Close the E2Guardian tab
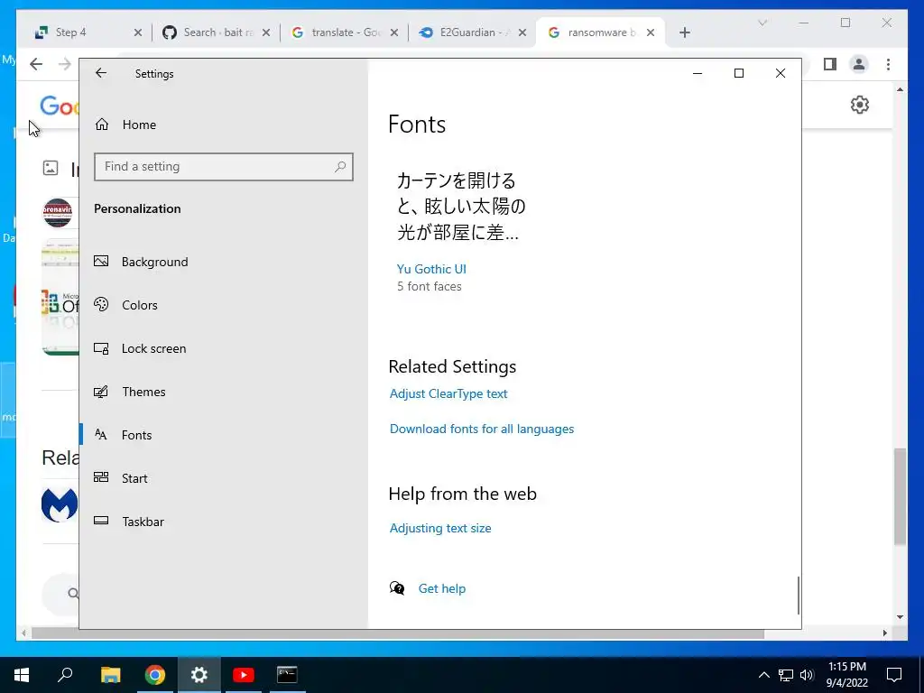 tap(522, 32)
